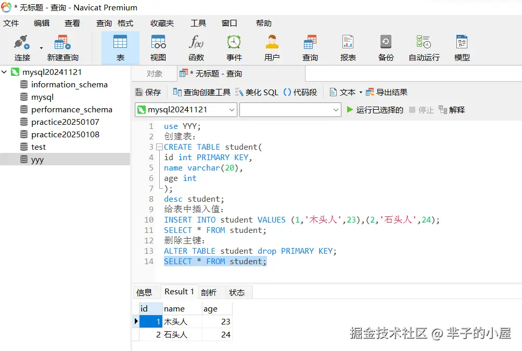Screen dimensions: 522x351
Task: Click the row indicator arrow for row 1
Action: tap(136, 321)
